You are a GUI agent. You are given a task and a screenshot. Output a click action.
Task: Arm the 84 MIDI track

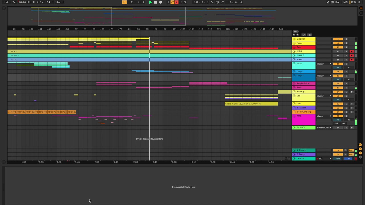tap(352, 128)
